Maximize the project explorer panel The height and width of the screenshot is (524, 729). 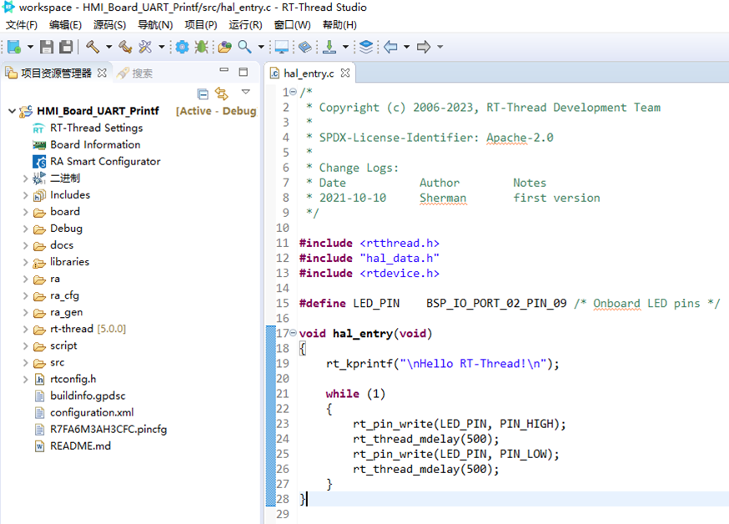point(244,72)
